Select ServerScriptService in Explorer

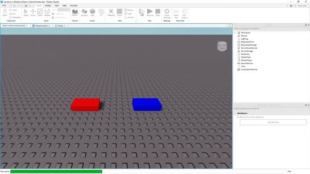249,48
